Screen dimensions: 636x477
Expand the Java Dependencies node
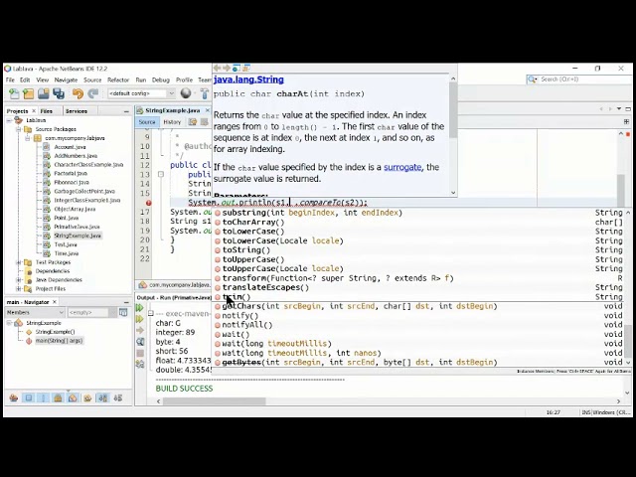(18, 280)
